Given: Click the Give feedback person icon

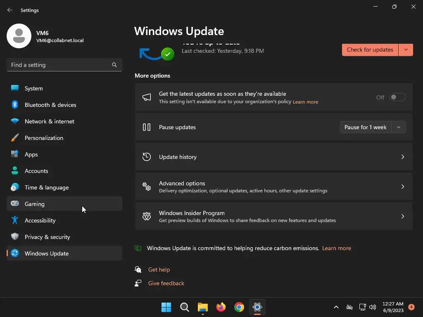Looking at the screenshot, I should (138, 283).
